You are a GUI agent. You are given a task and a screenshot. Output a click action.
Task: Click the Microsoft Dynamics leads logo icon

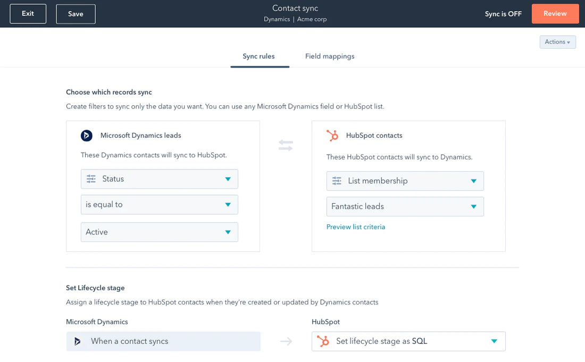point(87,136)
